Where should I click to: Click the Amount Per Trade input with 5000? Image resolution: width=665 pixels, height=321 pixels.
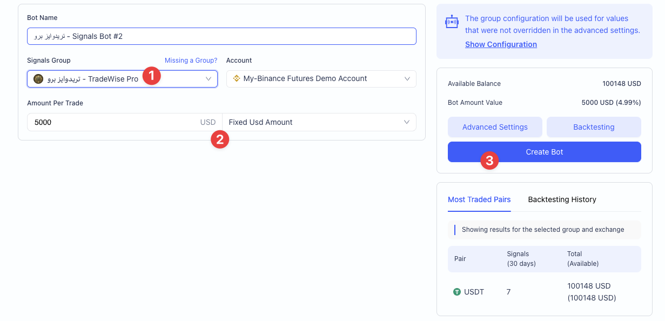[113, 122]
